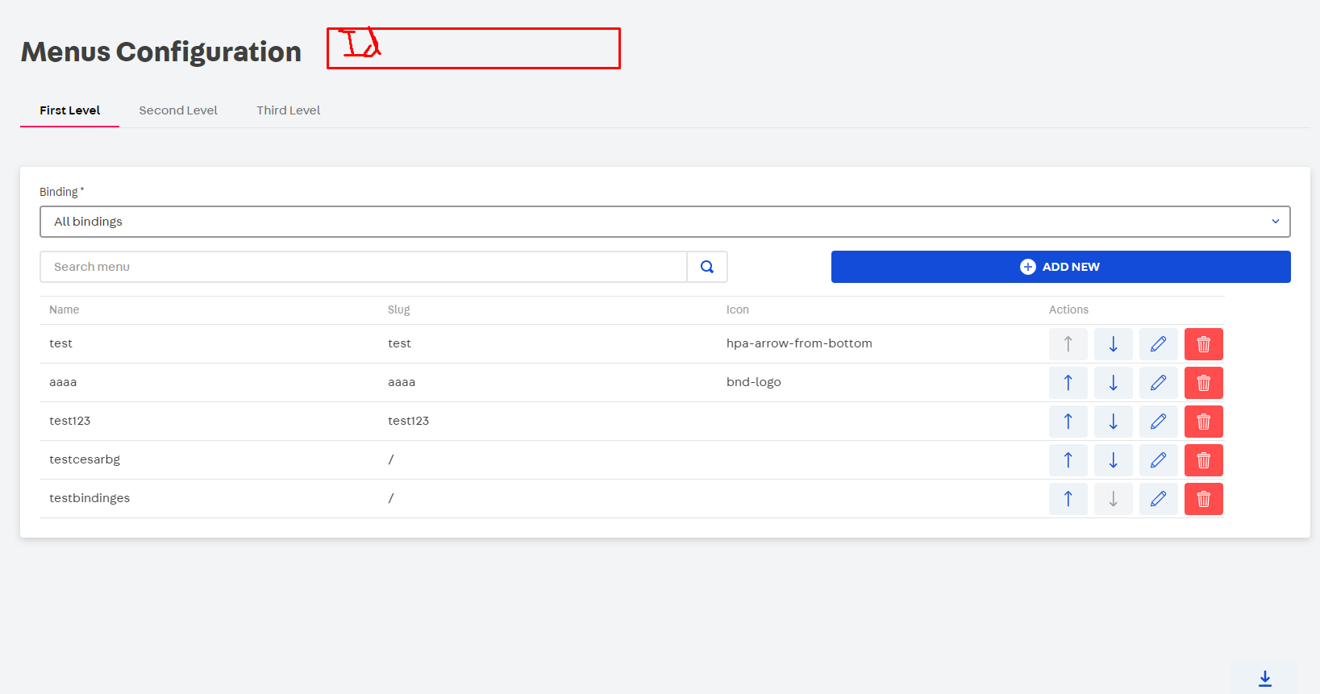Image resolution: width=1320 pixels, height=694 pixels.
Task: Focus the 'Search menu' input field
Action: [364, 267]
